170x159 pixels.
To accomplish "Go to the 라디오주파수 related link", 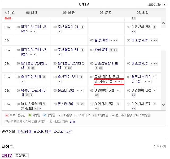I will pyautogui.click(x=63, y=131).
